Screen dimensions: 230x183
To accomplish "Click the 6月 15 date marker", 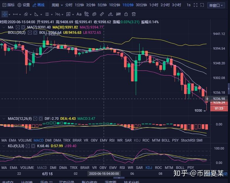I will (47, 174).
